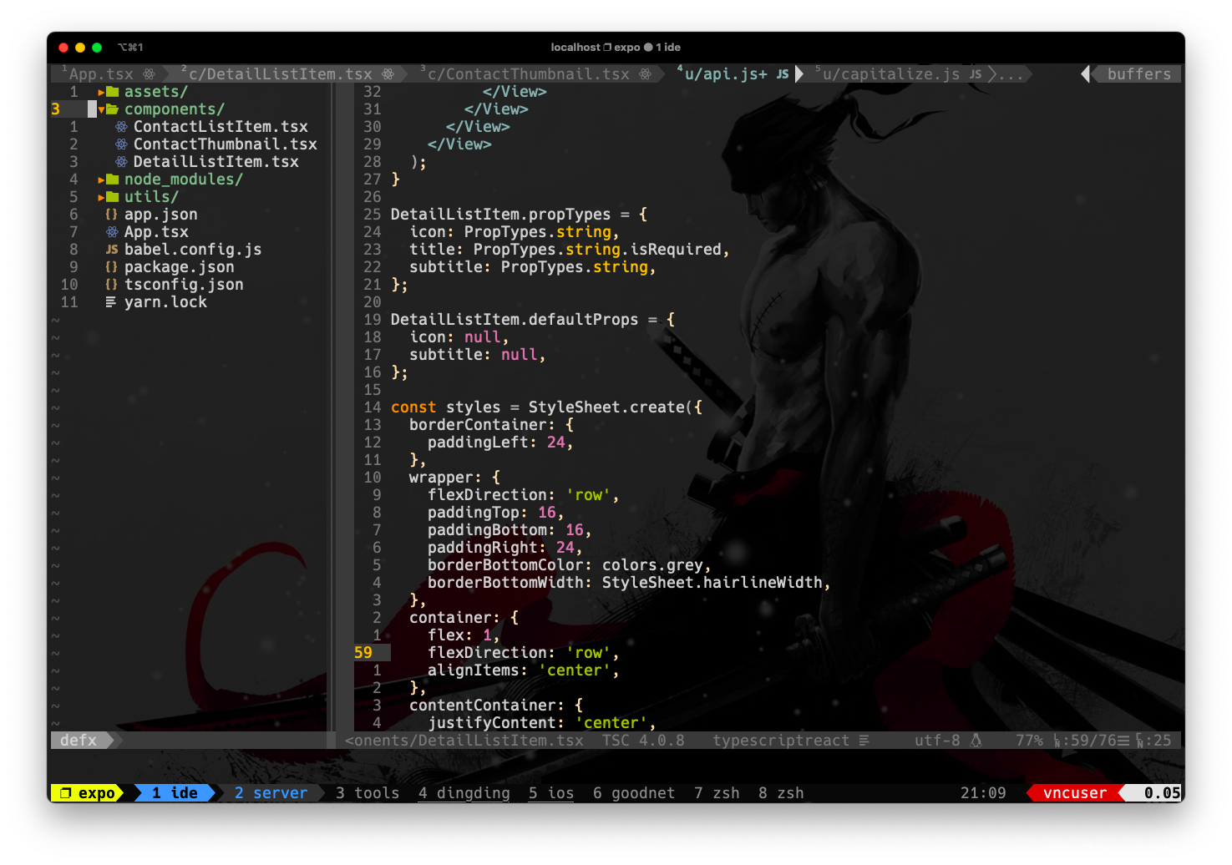
Task: Click the 'localhost expo 1 ide' window title
Action: tap(616, 48)
